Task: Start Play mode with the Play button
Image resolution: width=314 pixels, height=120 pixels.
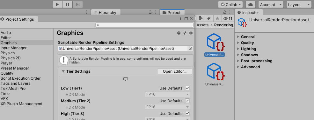Action: pyautogui.click(x=57, y=4)
